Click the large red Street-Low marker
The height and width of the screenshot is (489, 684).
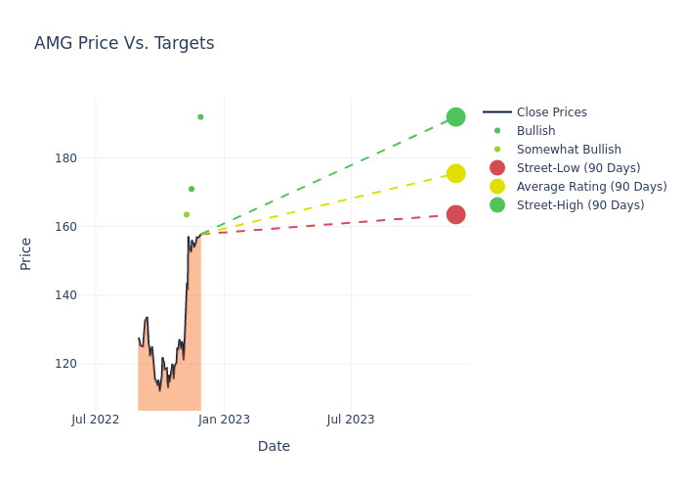[x=455, y=214]
